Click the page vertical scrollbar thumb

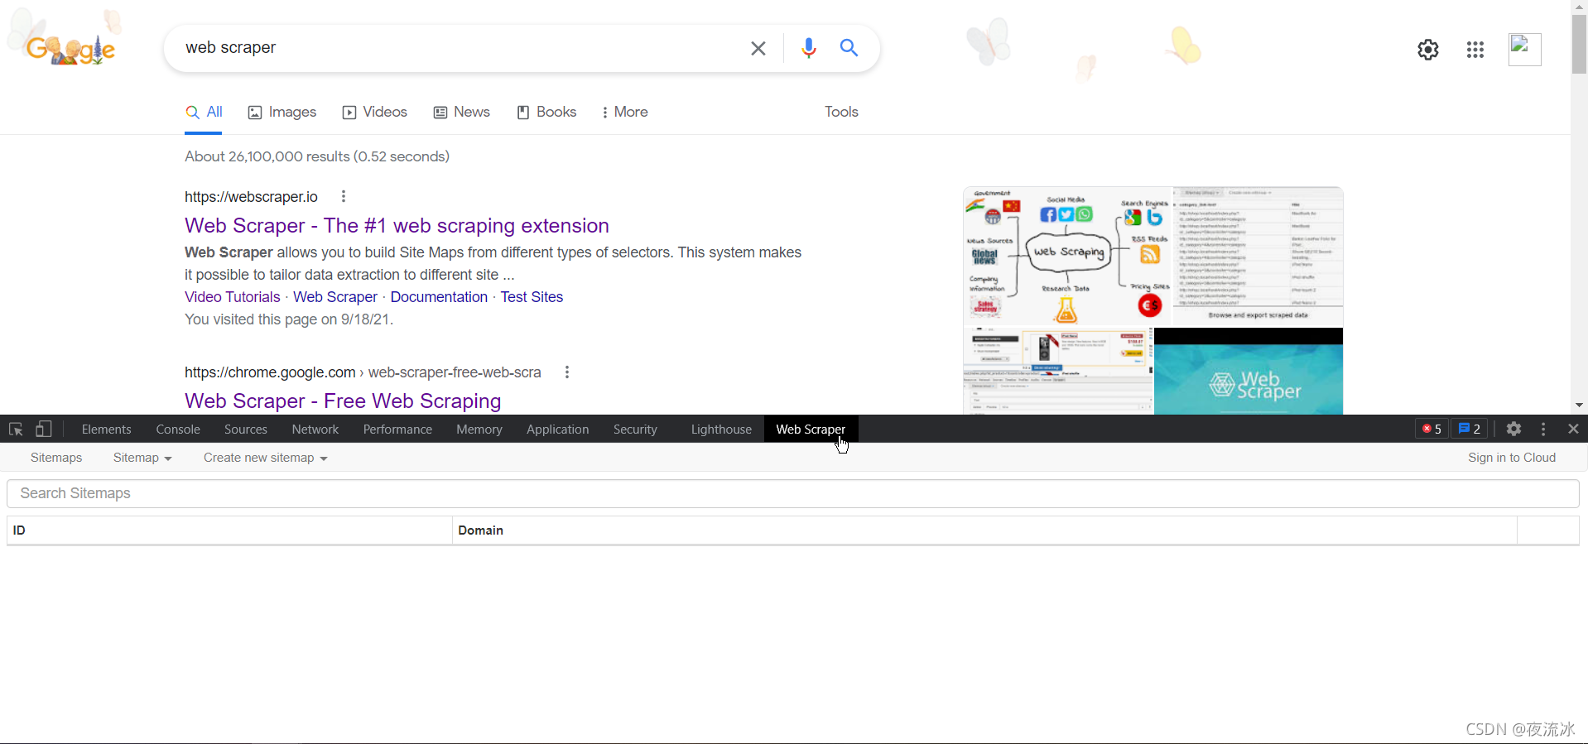pyautogui.click(x=1580, y=43)
